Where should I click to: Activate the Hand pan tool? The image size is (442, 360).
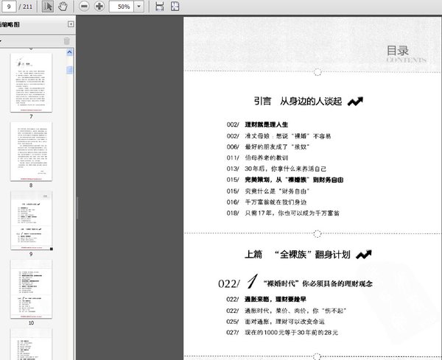[x=63, y=6]
